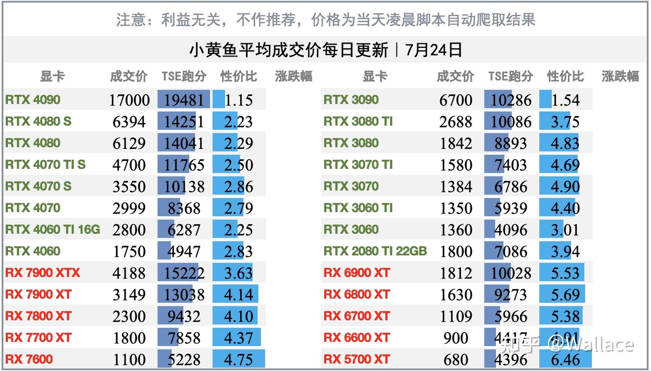Image resolution: width=651 pixels, height=371 pixels.
Task: Click the RX 7900 XT value ratio 4.14
Action: coord(239,295)
